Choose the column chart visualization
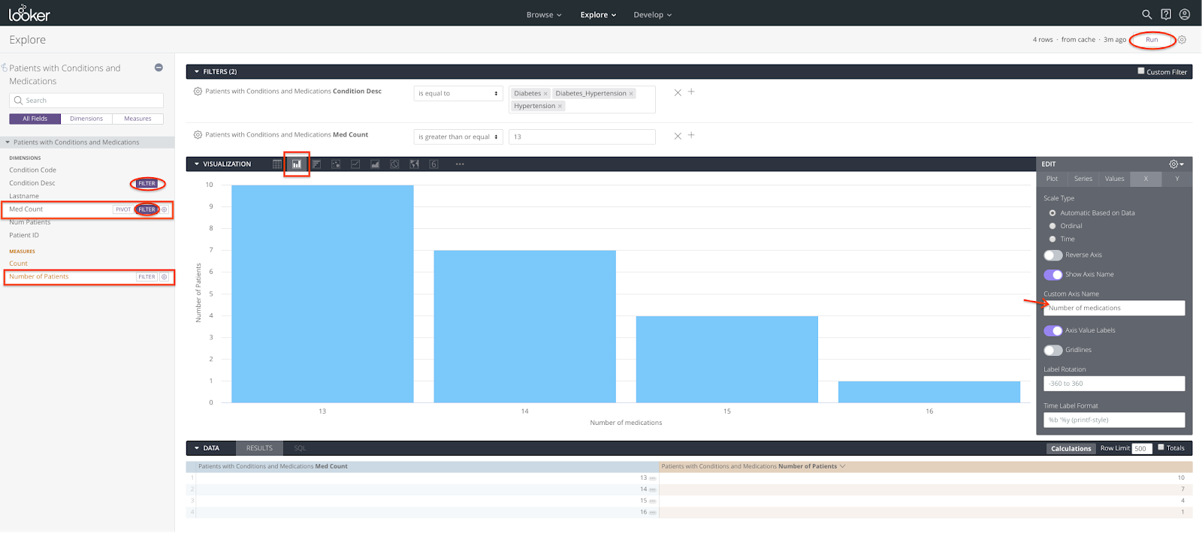The height and width of the screenshot is (533, 1202). 297,164
